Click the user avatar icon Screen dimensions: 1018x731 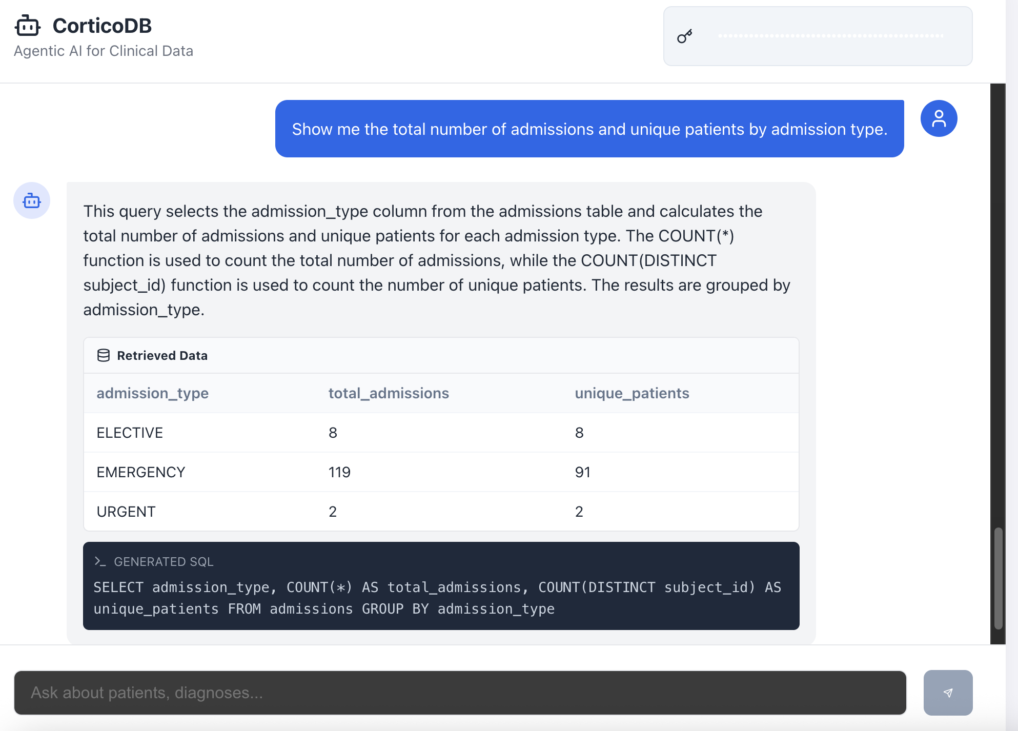pyautogui.click(x=939, y=118)
